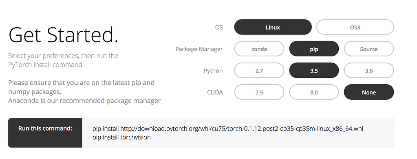Select Python 3.5 option
This screenshot has height=159, width=417.
pos(314,71)
